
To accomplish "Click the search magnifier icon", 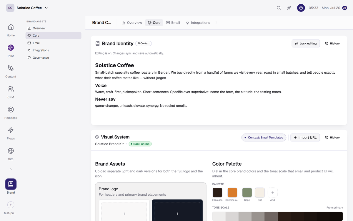I will pyautogui.click(x=279, y=8).
